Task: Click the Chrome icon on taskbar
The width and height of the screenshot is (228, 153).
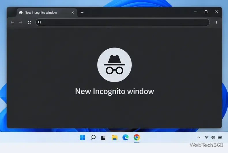Action: tap(137, 137)
